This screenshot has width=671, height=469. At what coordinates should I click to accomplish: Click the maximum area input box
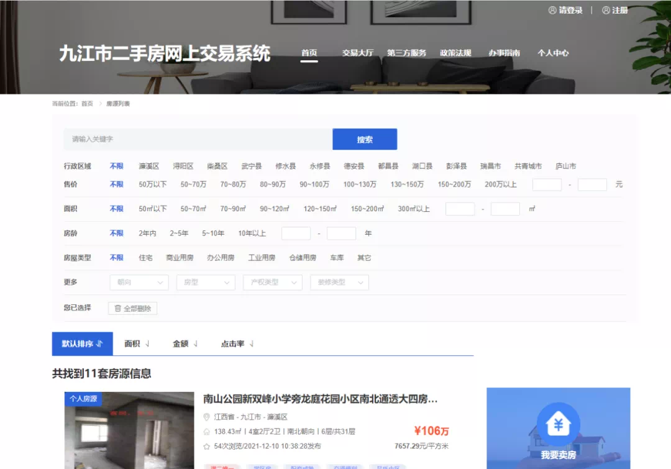tap(505, 209)
